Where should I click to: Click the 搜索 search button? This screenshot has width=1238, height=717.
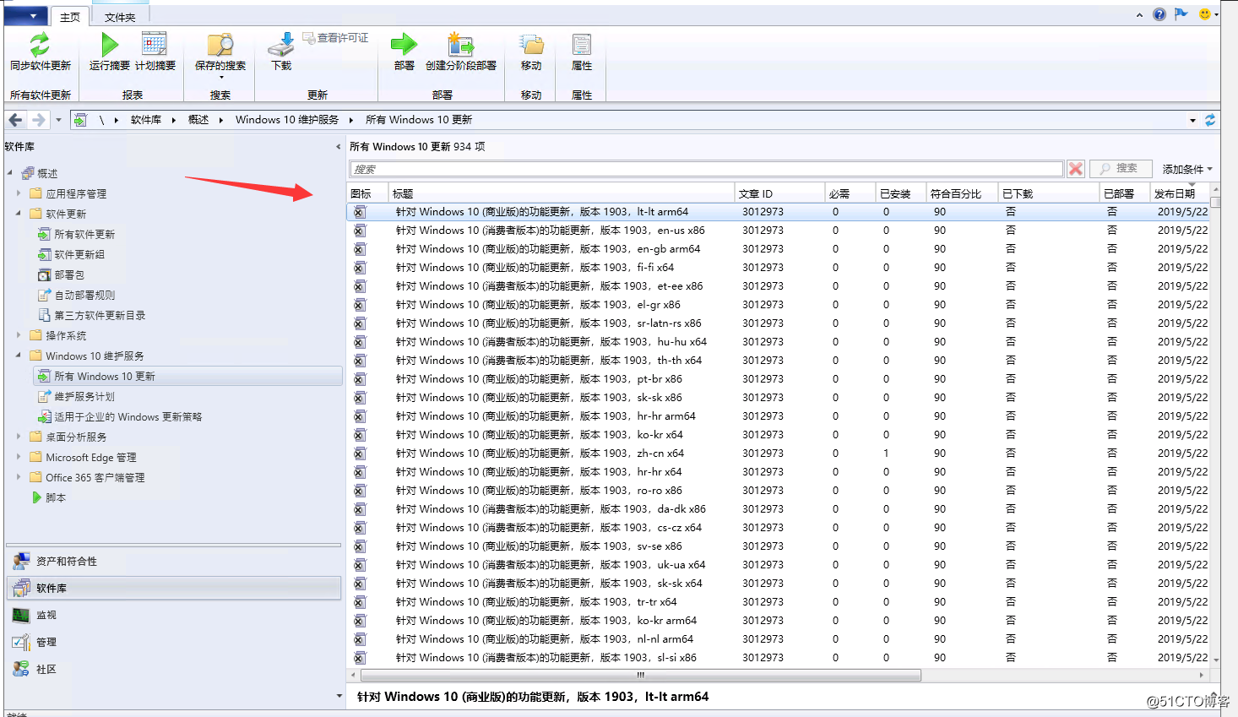point(1121,169)
